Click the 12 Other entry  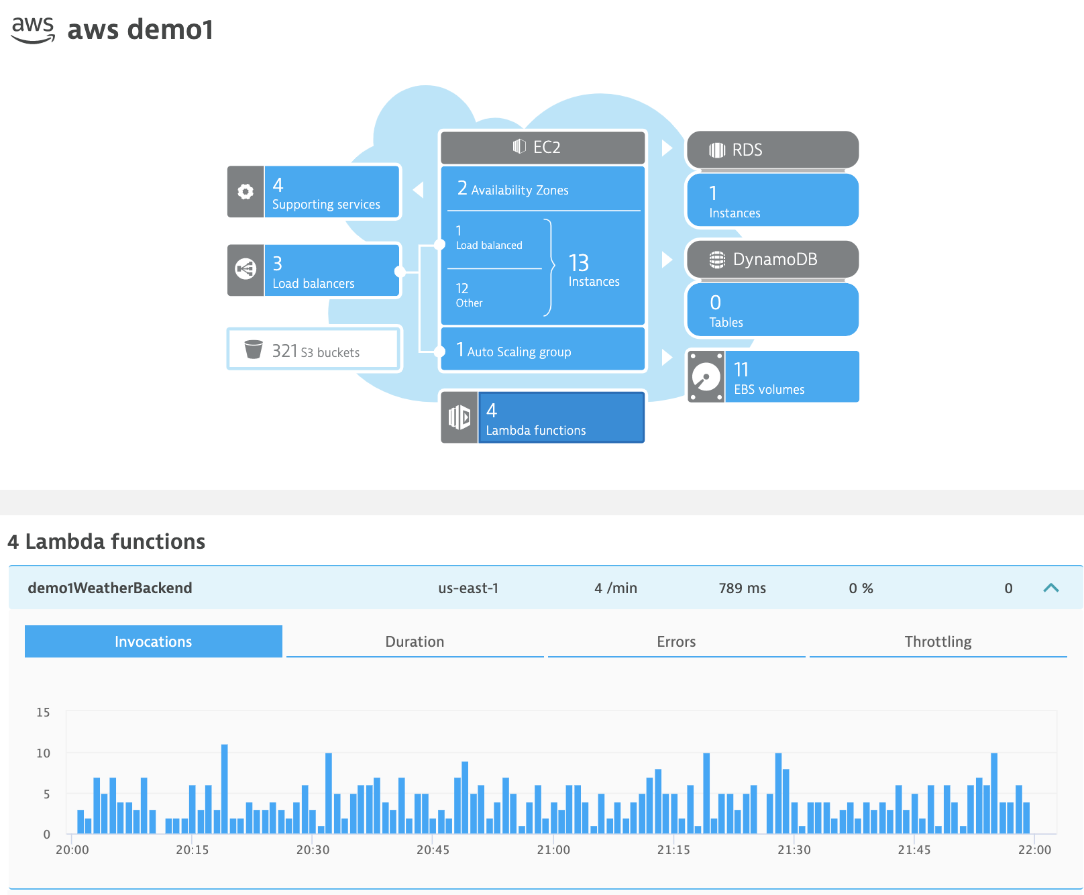click(x=469, y=295)
